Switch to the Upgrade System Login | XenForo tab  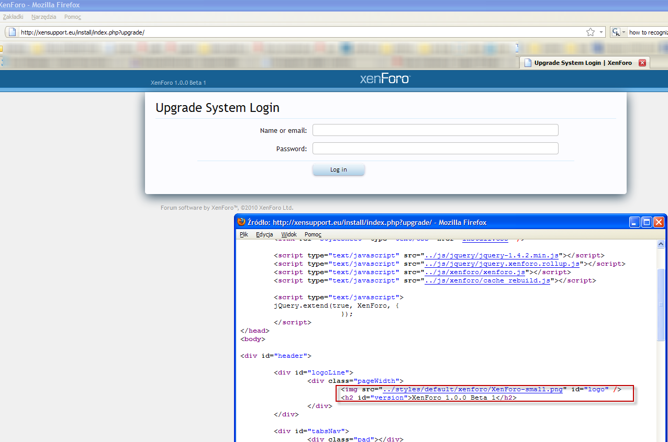576,62
